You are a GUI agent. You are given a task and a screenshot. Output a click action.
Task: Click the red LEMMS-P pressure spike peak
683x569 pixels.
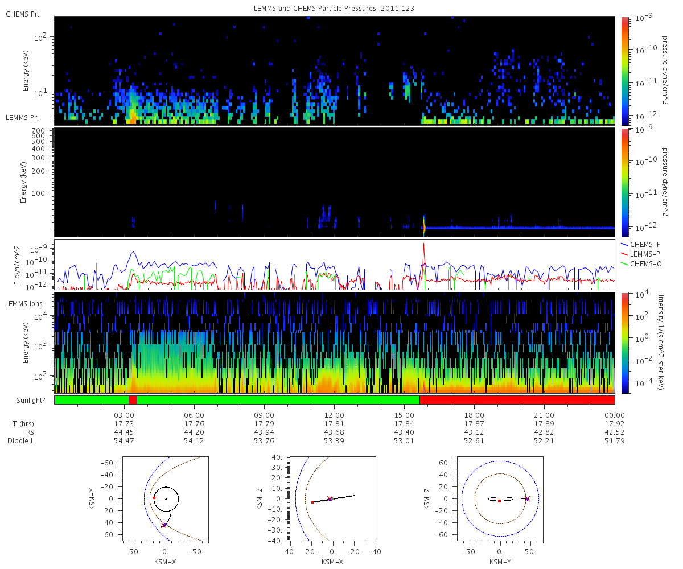tap(423, 244)
